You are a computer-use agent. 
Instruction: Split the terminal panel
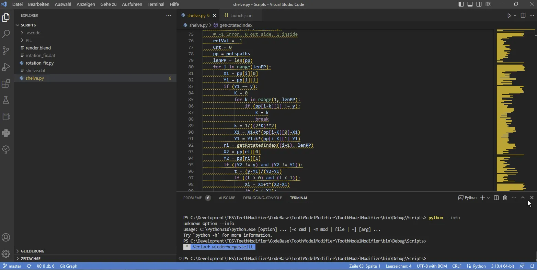(x=496, y=198)
